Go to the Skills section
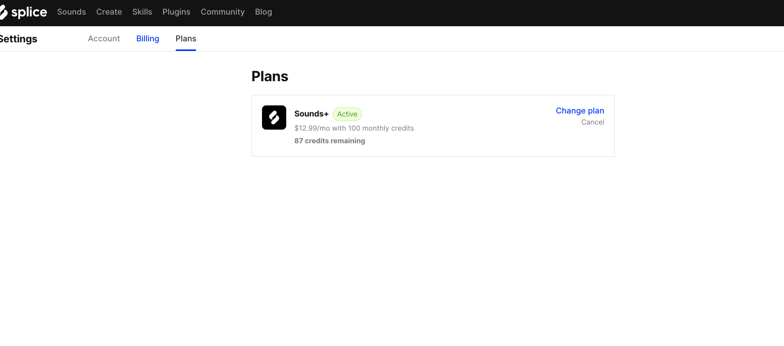Viewport: 784px width, 346px height. (142, 12)
